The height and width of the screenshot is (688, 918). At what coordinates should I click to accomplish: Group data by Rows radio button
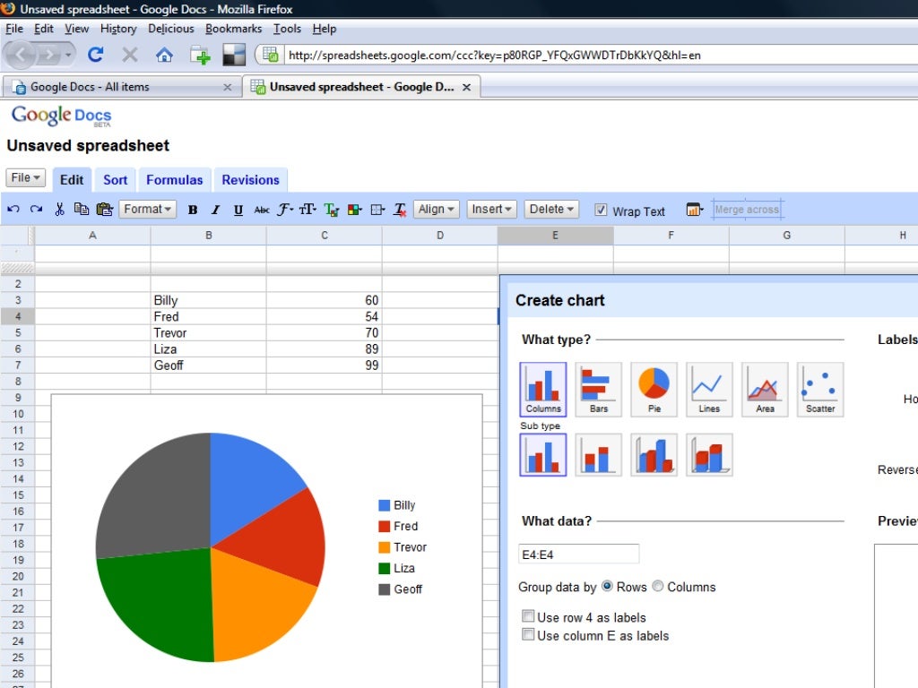point(607,586)
